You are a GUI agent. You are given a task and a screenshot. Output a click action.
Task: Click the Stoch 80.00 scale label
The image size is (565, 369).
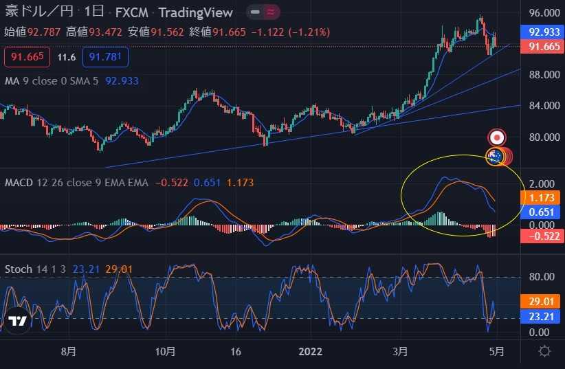542,277
